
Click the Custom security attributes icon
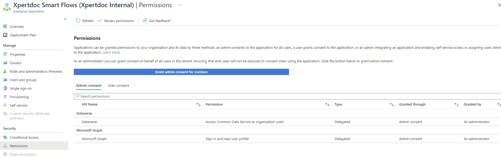click(x=5, y=114)
